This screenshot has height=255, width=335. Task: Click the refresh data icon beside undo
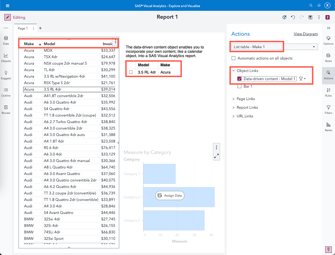point(284,17)
